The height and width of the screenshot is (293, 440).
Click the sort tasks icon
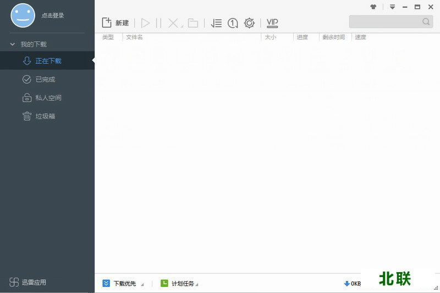pyautogui.click(x=216, y=23)
